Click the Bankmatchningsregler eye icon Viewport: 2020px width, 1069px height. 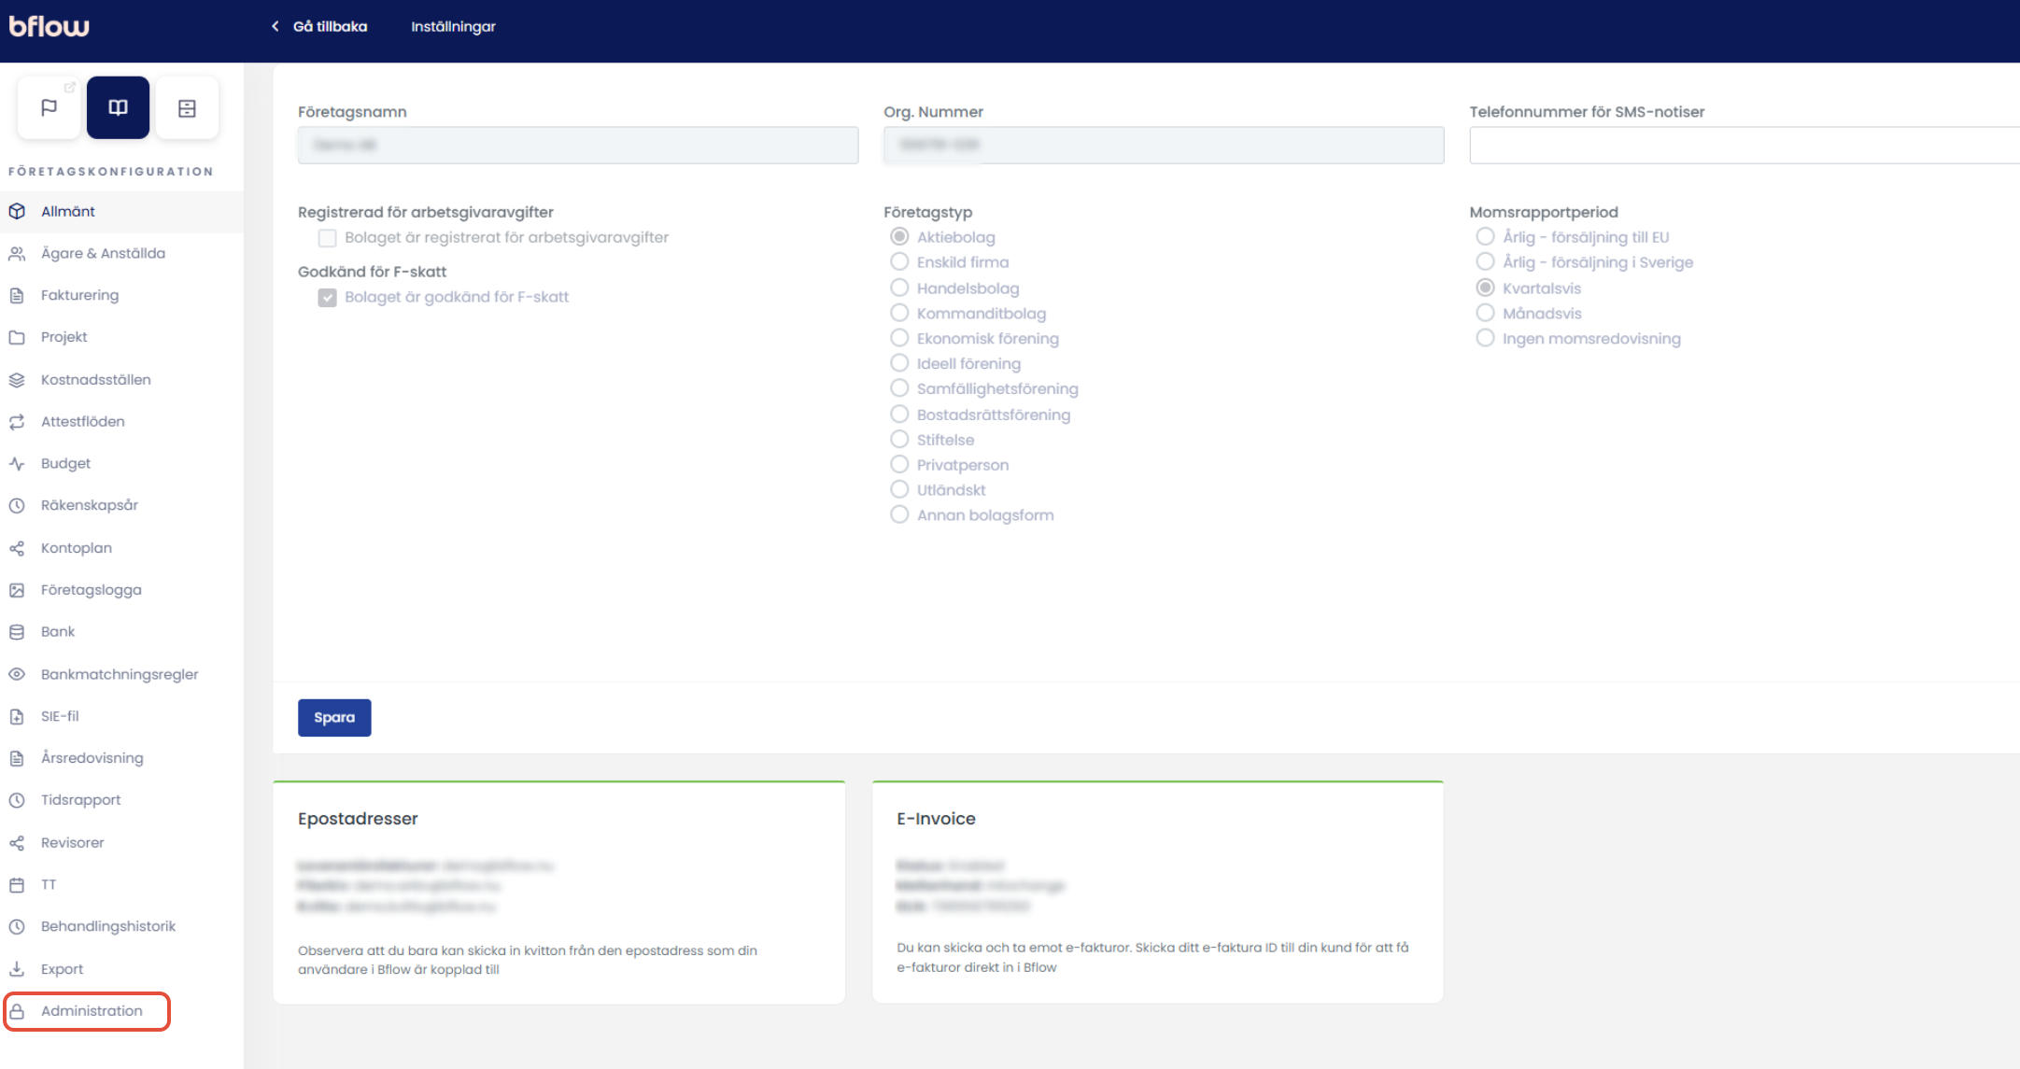(x=17, y=674)
